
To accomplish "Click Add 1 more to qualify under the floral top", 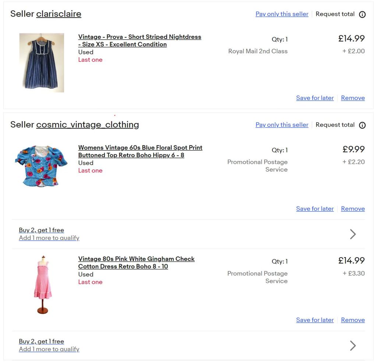I will point(49,238).
